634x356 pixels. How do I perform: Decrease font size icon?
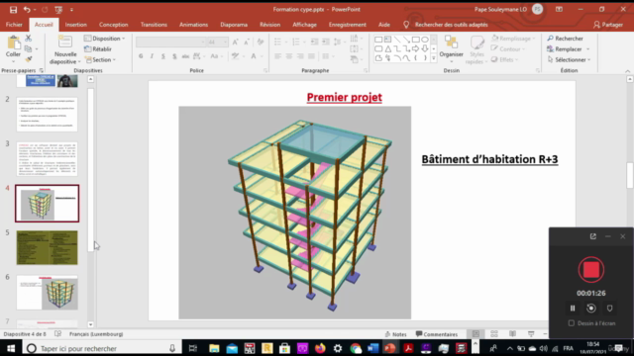point(247,42)
